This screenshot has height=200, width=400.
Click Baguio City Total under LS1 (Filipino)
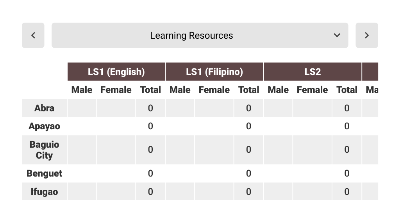coord(249,150)
